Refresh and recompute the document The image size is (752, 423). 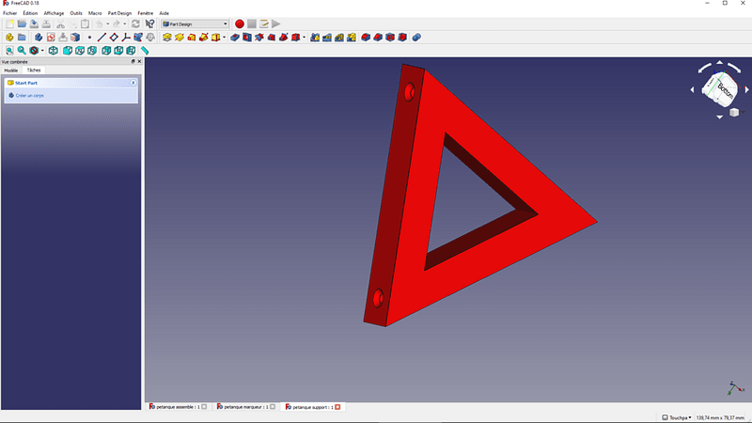[135, 24]
